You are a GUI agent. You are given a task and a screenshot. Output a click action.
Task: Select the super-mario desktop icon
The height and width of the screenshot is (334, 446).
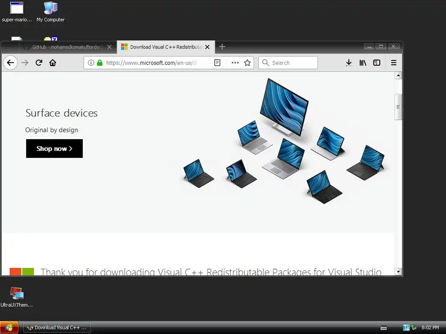(17, 12)
